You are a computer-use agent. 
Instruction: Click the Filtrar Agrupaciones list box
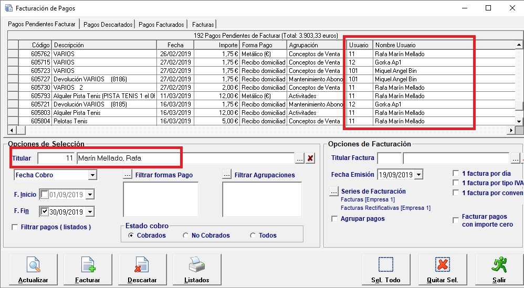point(262,199)
